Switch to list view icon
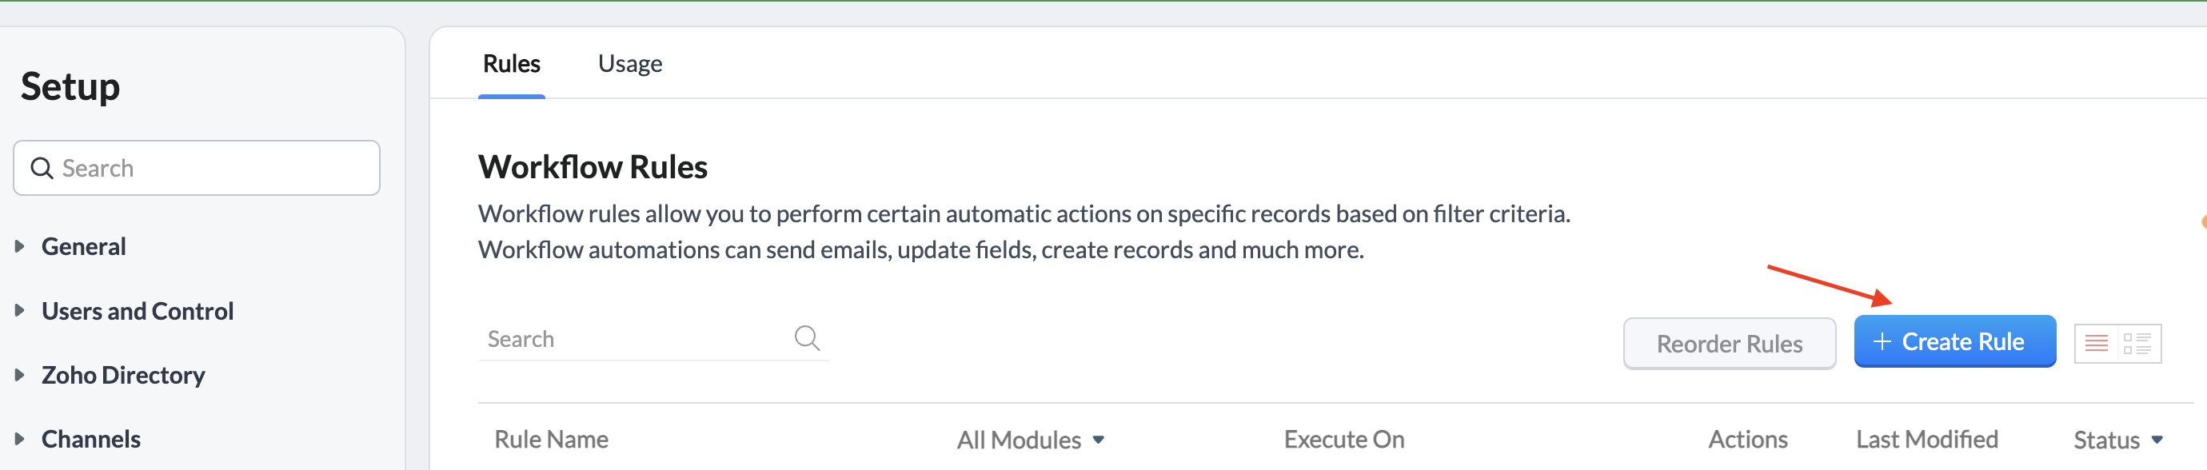The height and width of the screenshot is (470, 2207). pos(2097,343)
